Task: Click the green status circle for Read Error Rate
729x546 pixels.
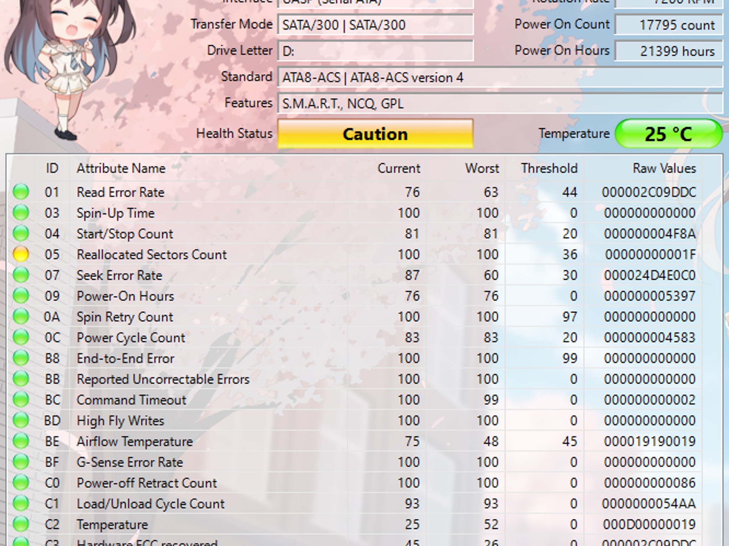Action: pos(21,192)
